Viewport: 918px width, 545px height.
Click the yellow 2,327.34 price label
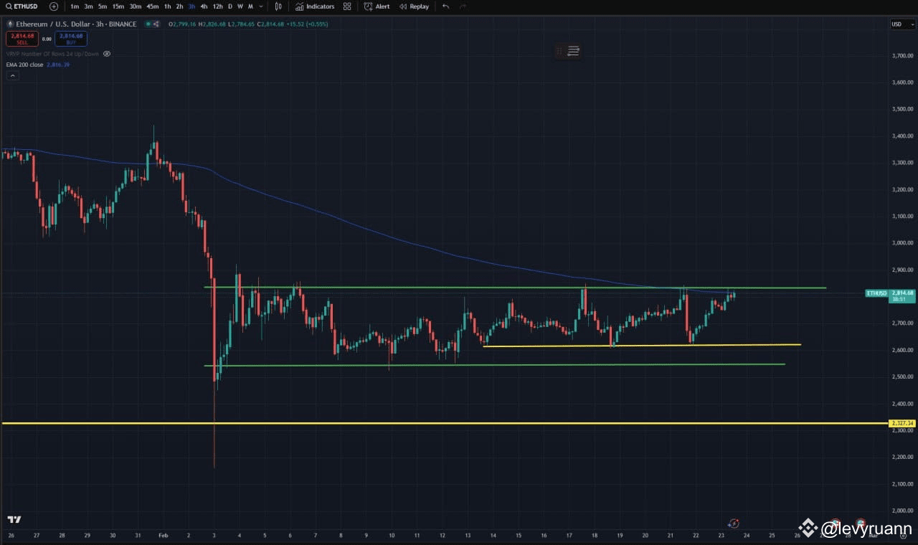pos(902,423)
